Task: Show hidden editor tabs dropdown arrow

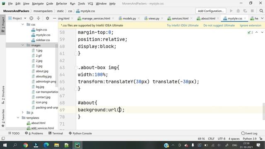Action: pyautogui.click(x=262, y=18)
